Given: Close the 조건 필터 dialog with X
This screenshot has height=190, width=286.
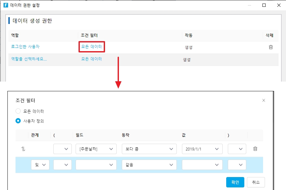Looking at the screenshot, I should [263, 100].
